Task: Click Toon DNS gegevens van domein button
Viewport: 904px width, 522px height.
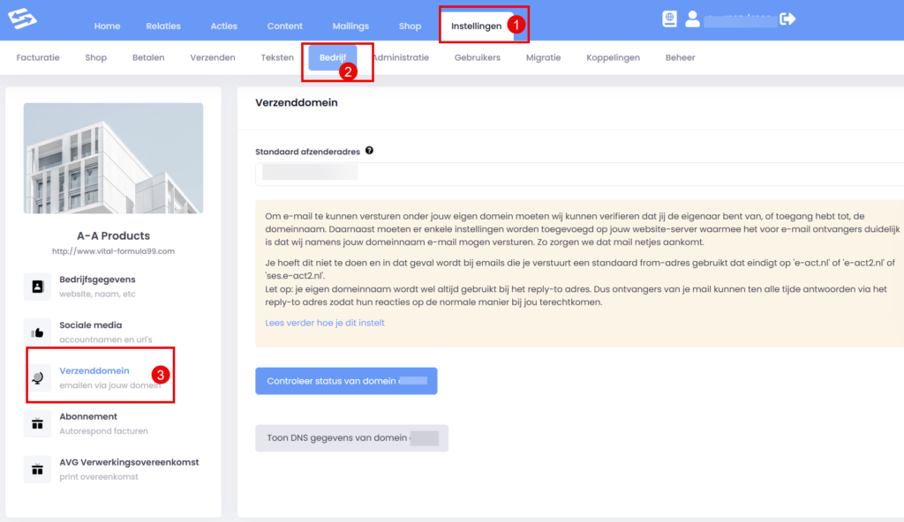Action: pyautogui.click(x=351, y=438)
